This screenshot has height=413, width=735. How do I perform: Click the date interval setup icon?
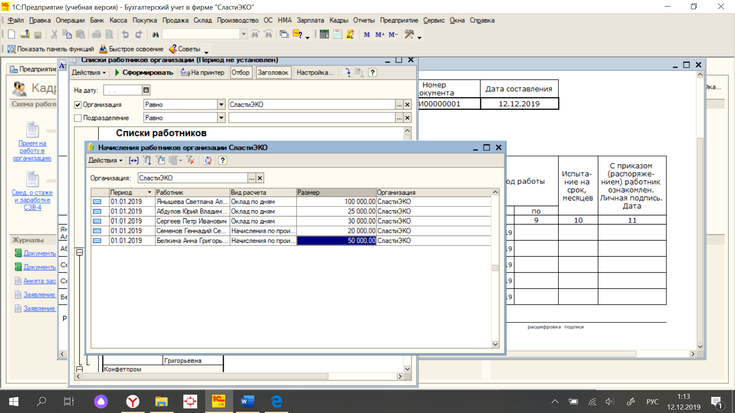(x=133, y=161)
